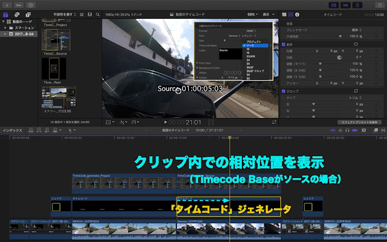Show Crop on-screen controls in inspector
Screen dimensions: 387x242
[356, 91]
